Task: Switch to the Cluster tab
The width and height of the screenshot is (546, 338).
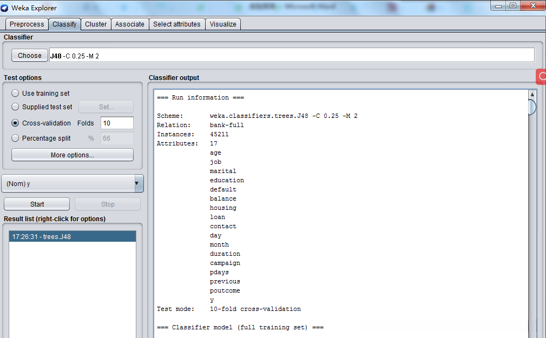Action: pos(96,24)
